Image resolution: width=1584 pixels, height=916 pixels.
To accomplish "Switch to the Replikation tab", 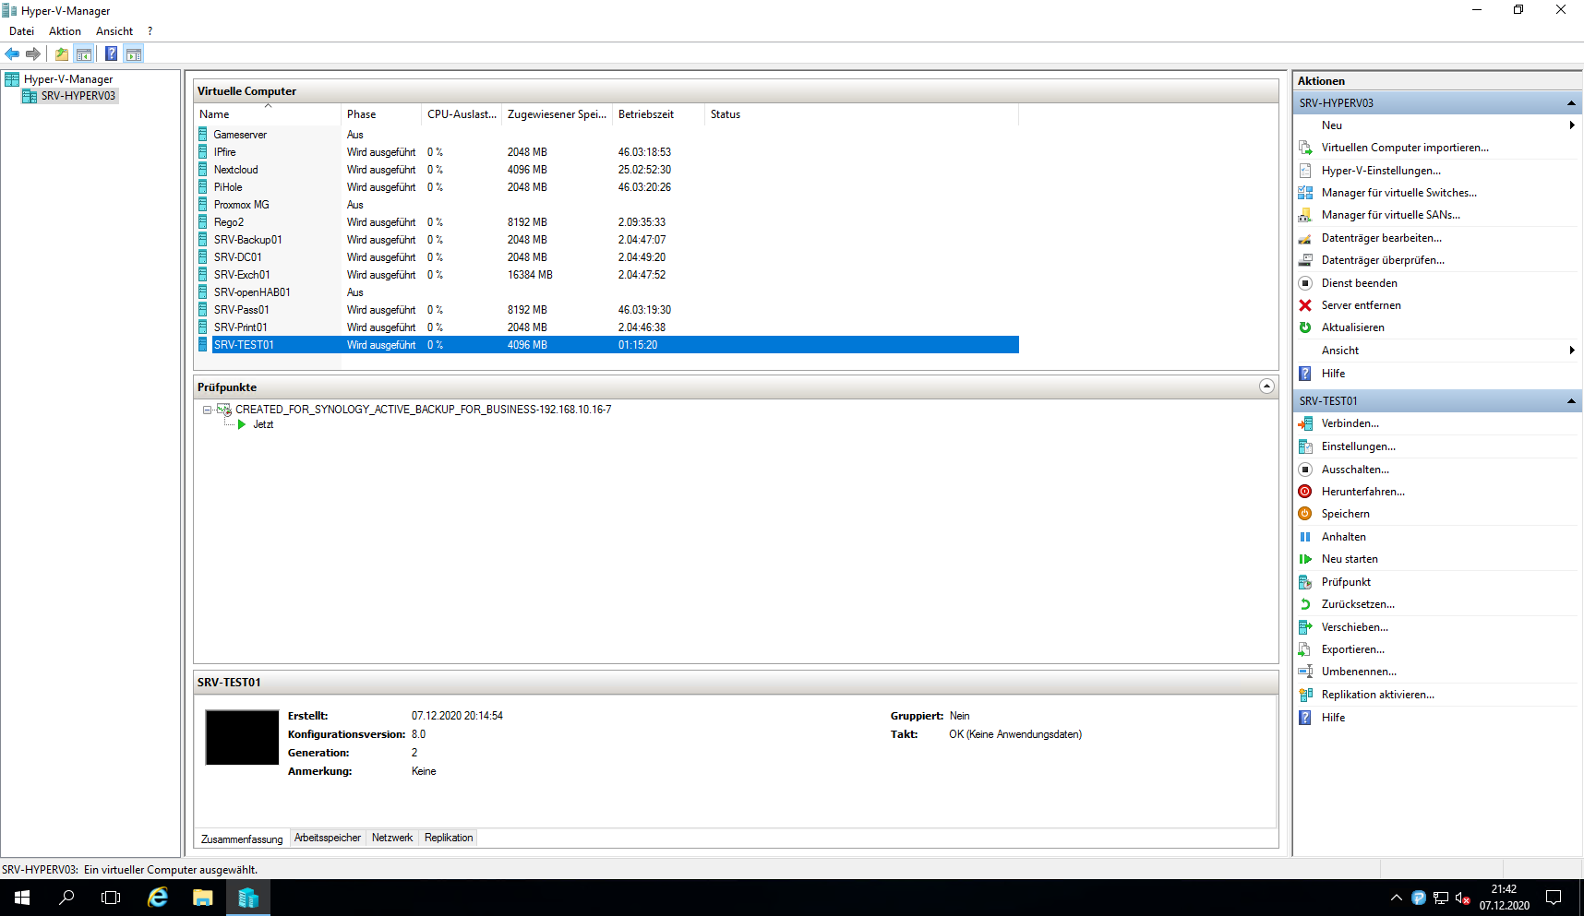I will point(449,838).
